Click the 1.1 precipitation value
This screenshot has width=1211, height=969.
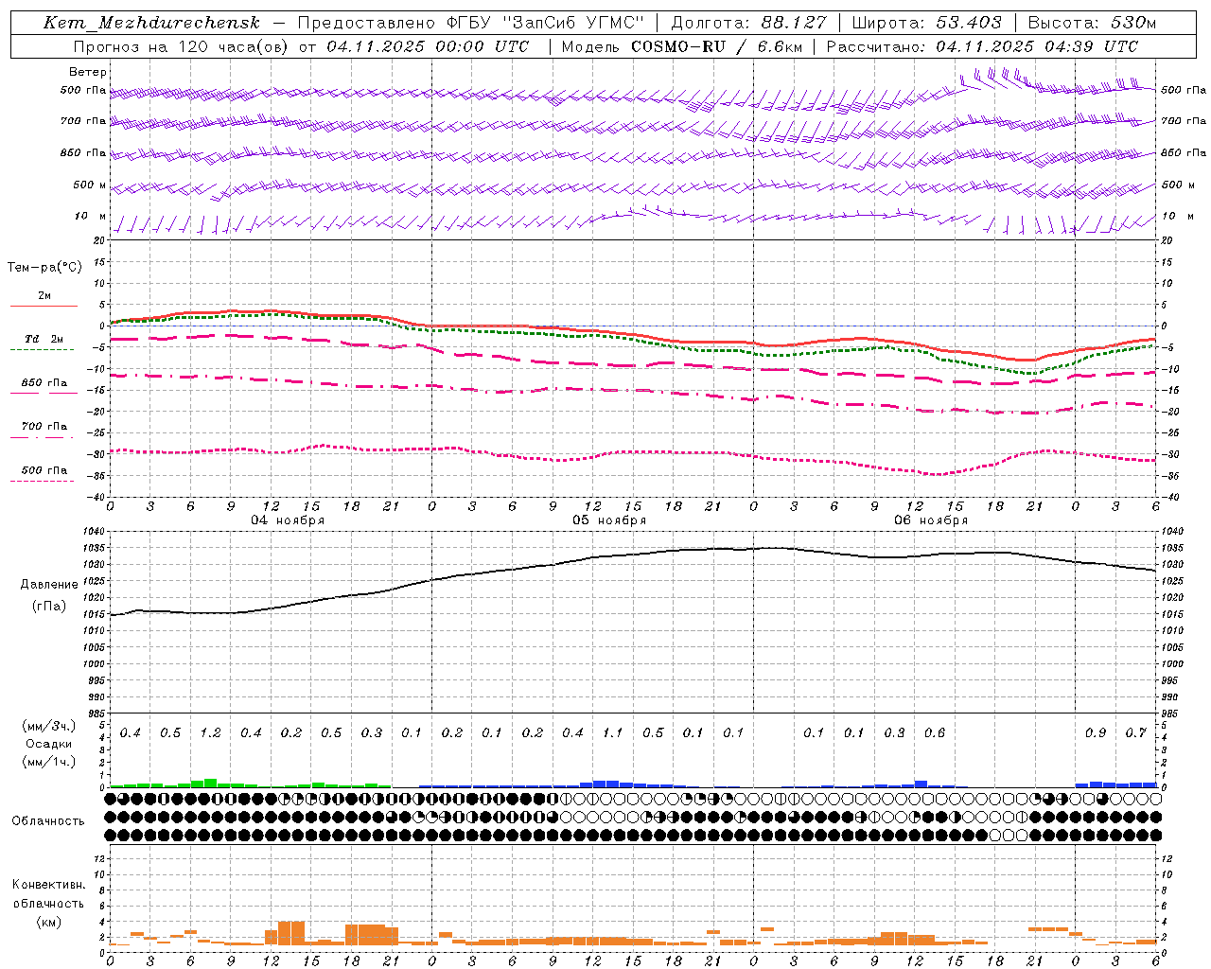point(613,733)
